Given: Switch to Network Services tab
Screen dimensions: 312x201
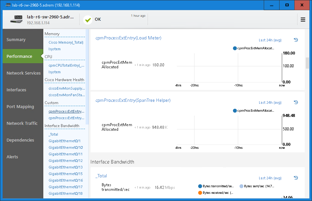Looking at the screenshot, I should pos(23,73).
